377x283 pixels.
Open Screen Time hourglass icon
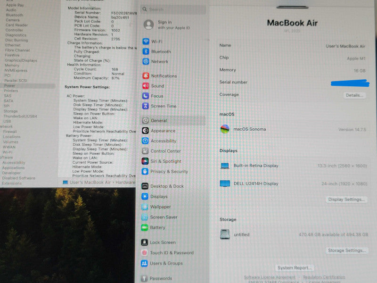coord(146,106)
